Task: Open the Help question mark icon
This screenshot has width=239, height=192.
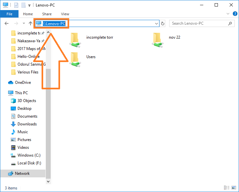Action: [x=235, y=14]
